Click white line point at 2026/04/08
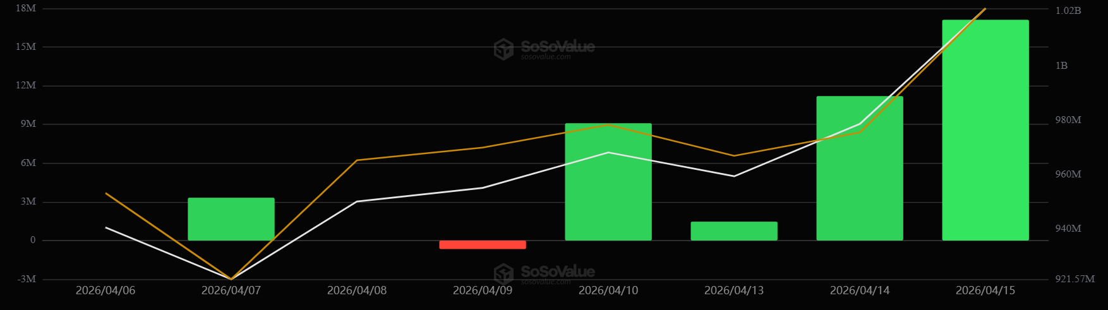1108x310 pixels. pyautogui.click(x=357, y=201)
